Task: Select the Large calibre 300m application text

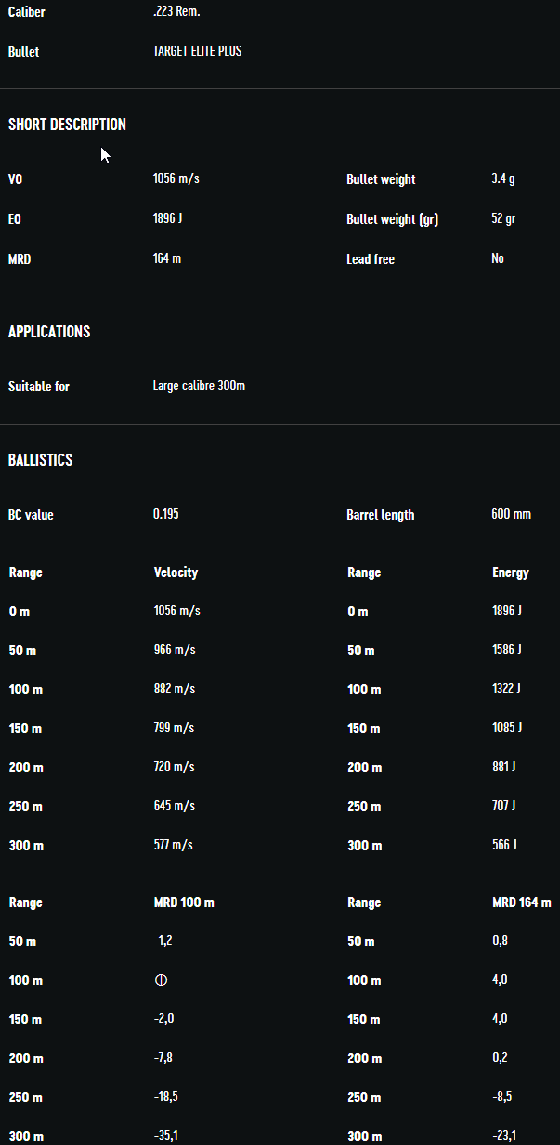Action: 199,386
